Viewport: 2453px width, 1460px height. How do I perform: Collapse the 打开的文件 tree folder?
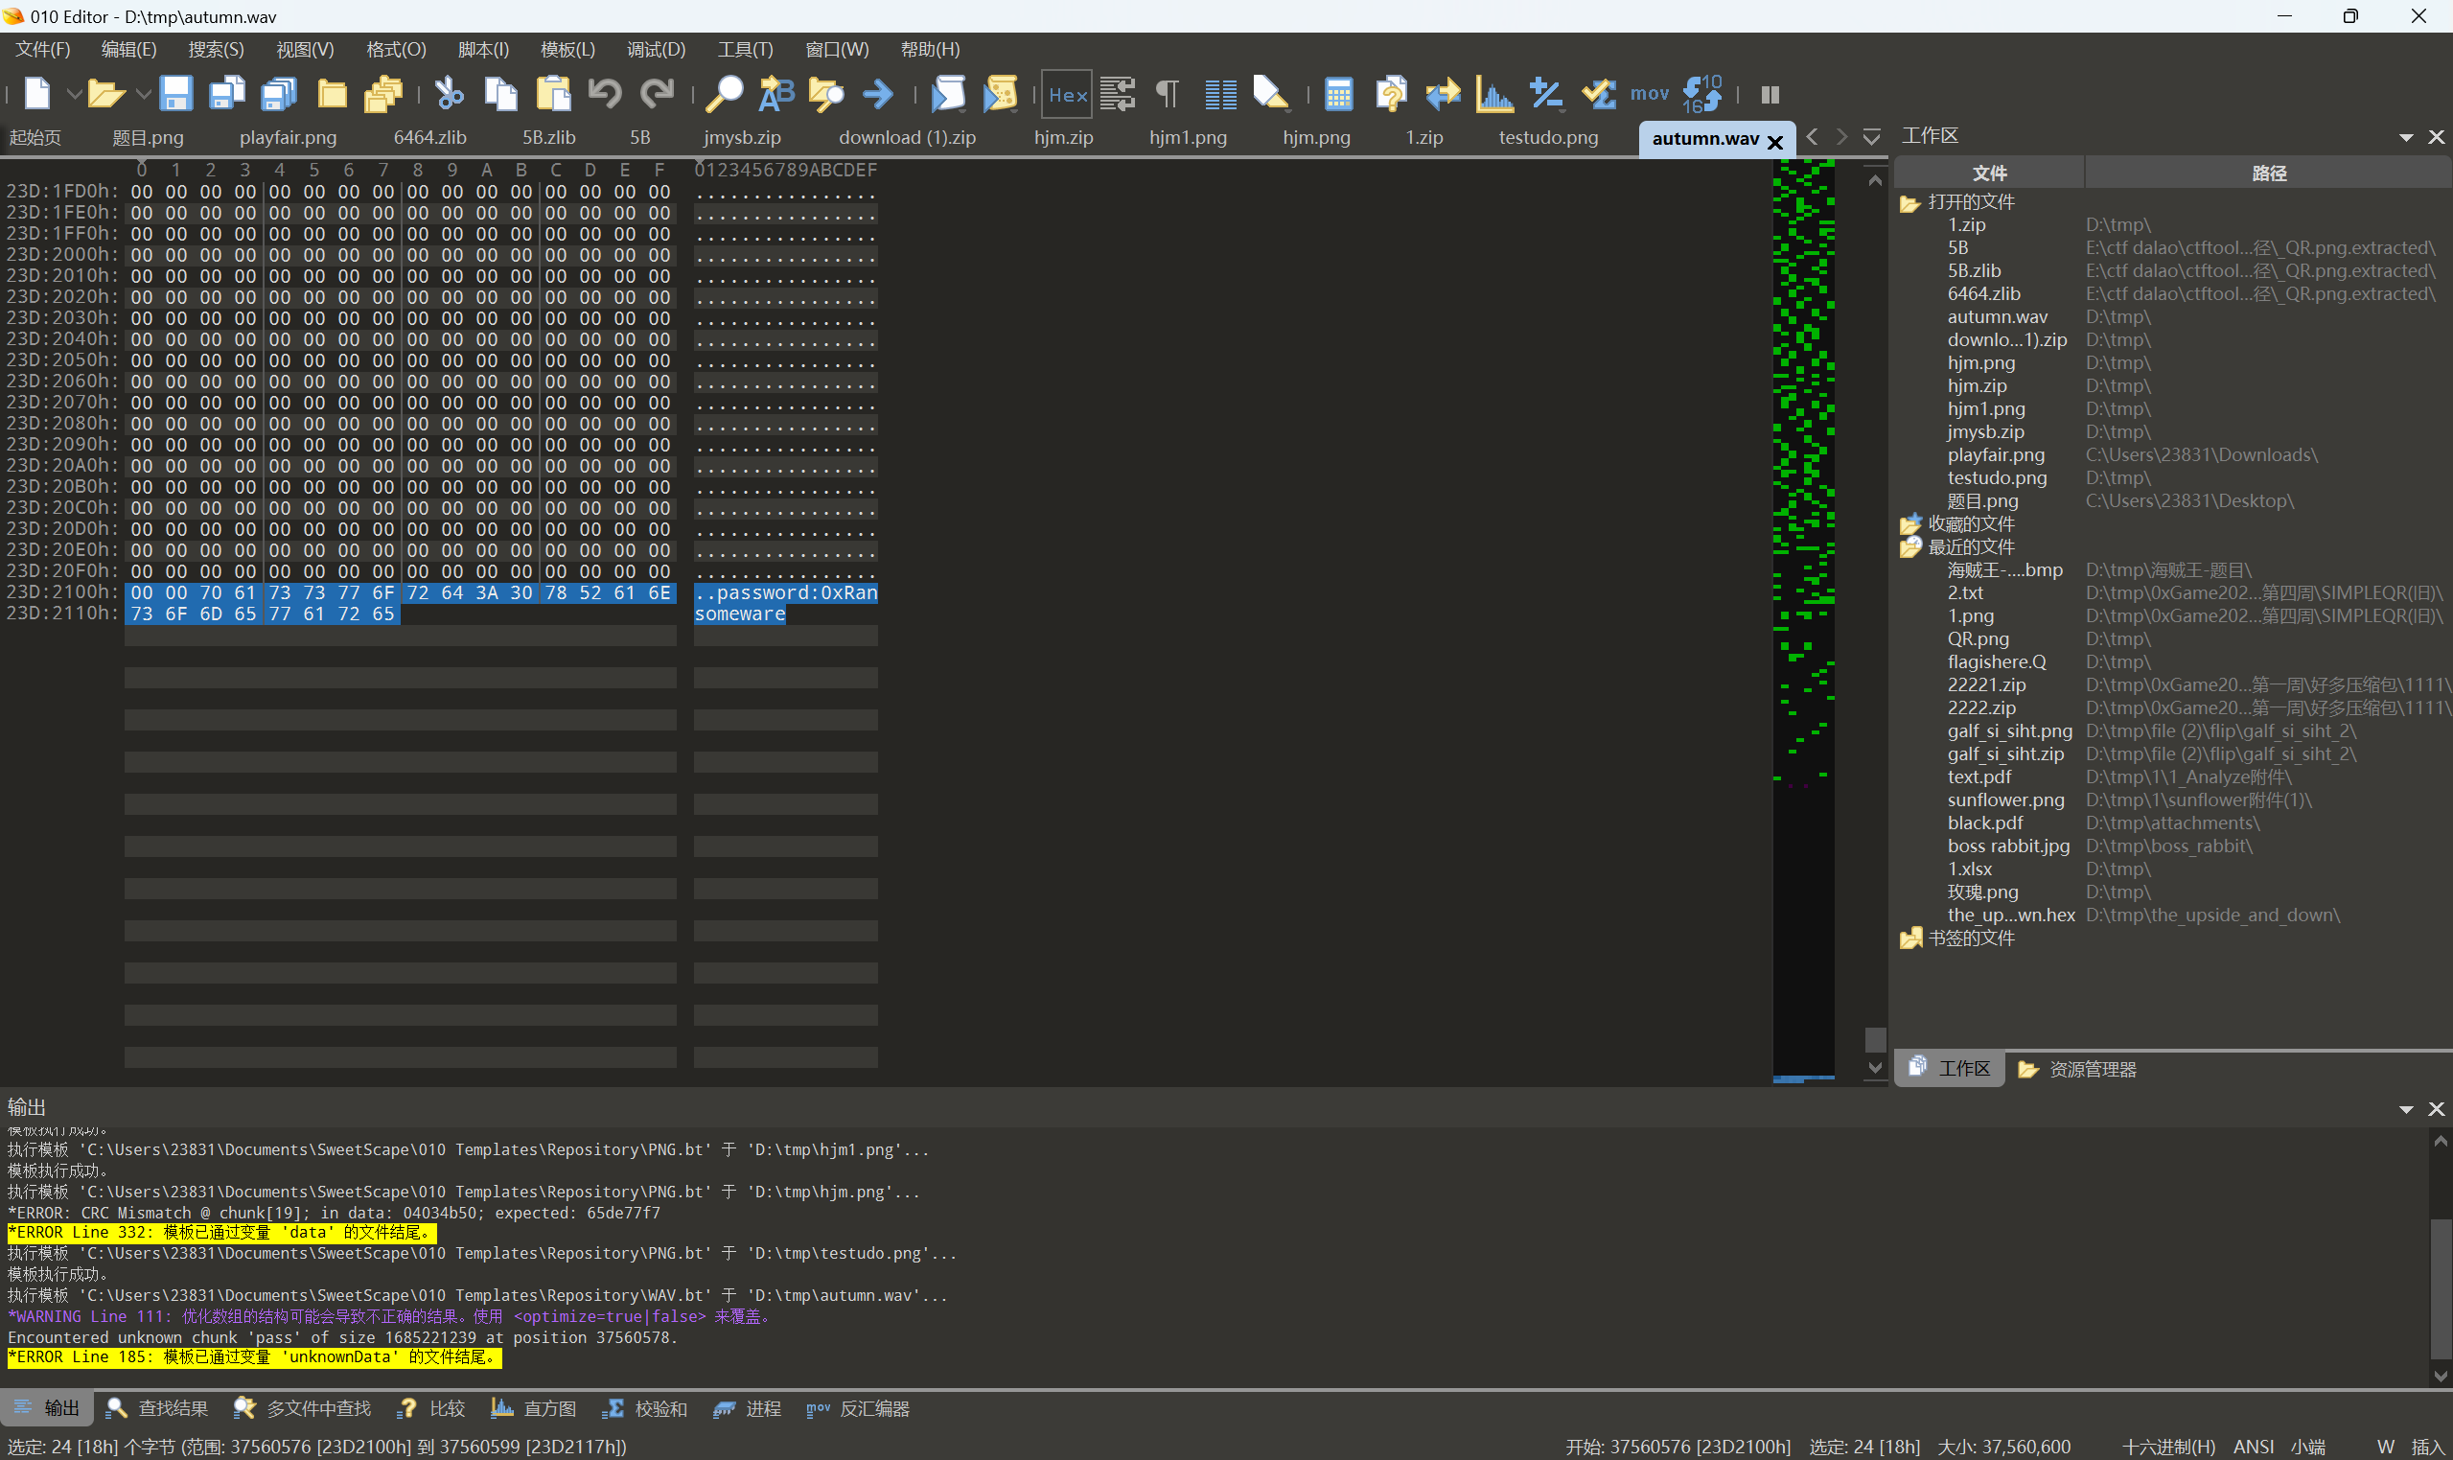[x=1910, y=202]
